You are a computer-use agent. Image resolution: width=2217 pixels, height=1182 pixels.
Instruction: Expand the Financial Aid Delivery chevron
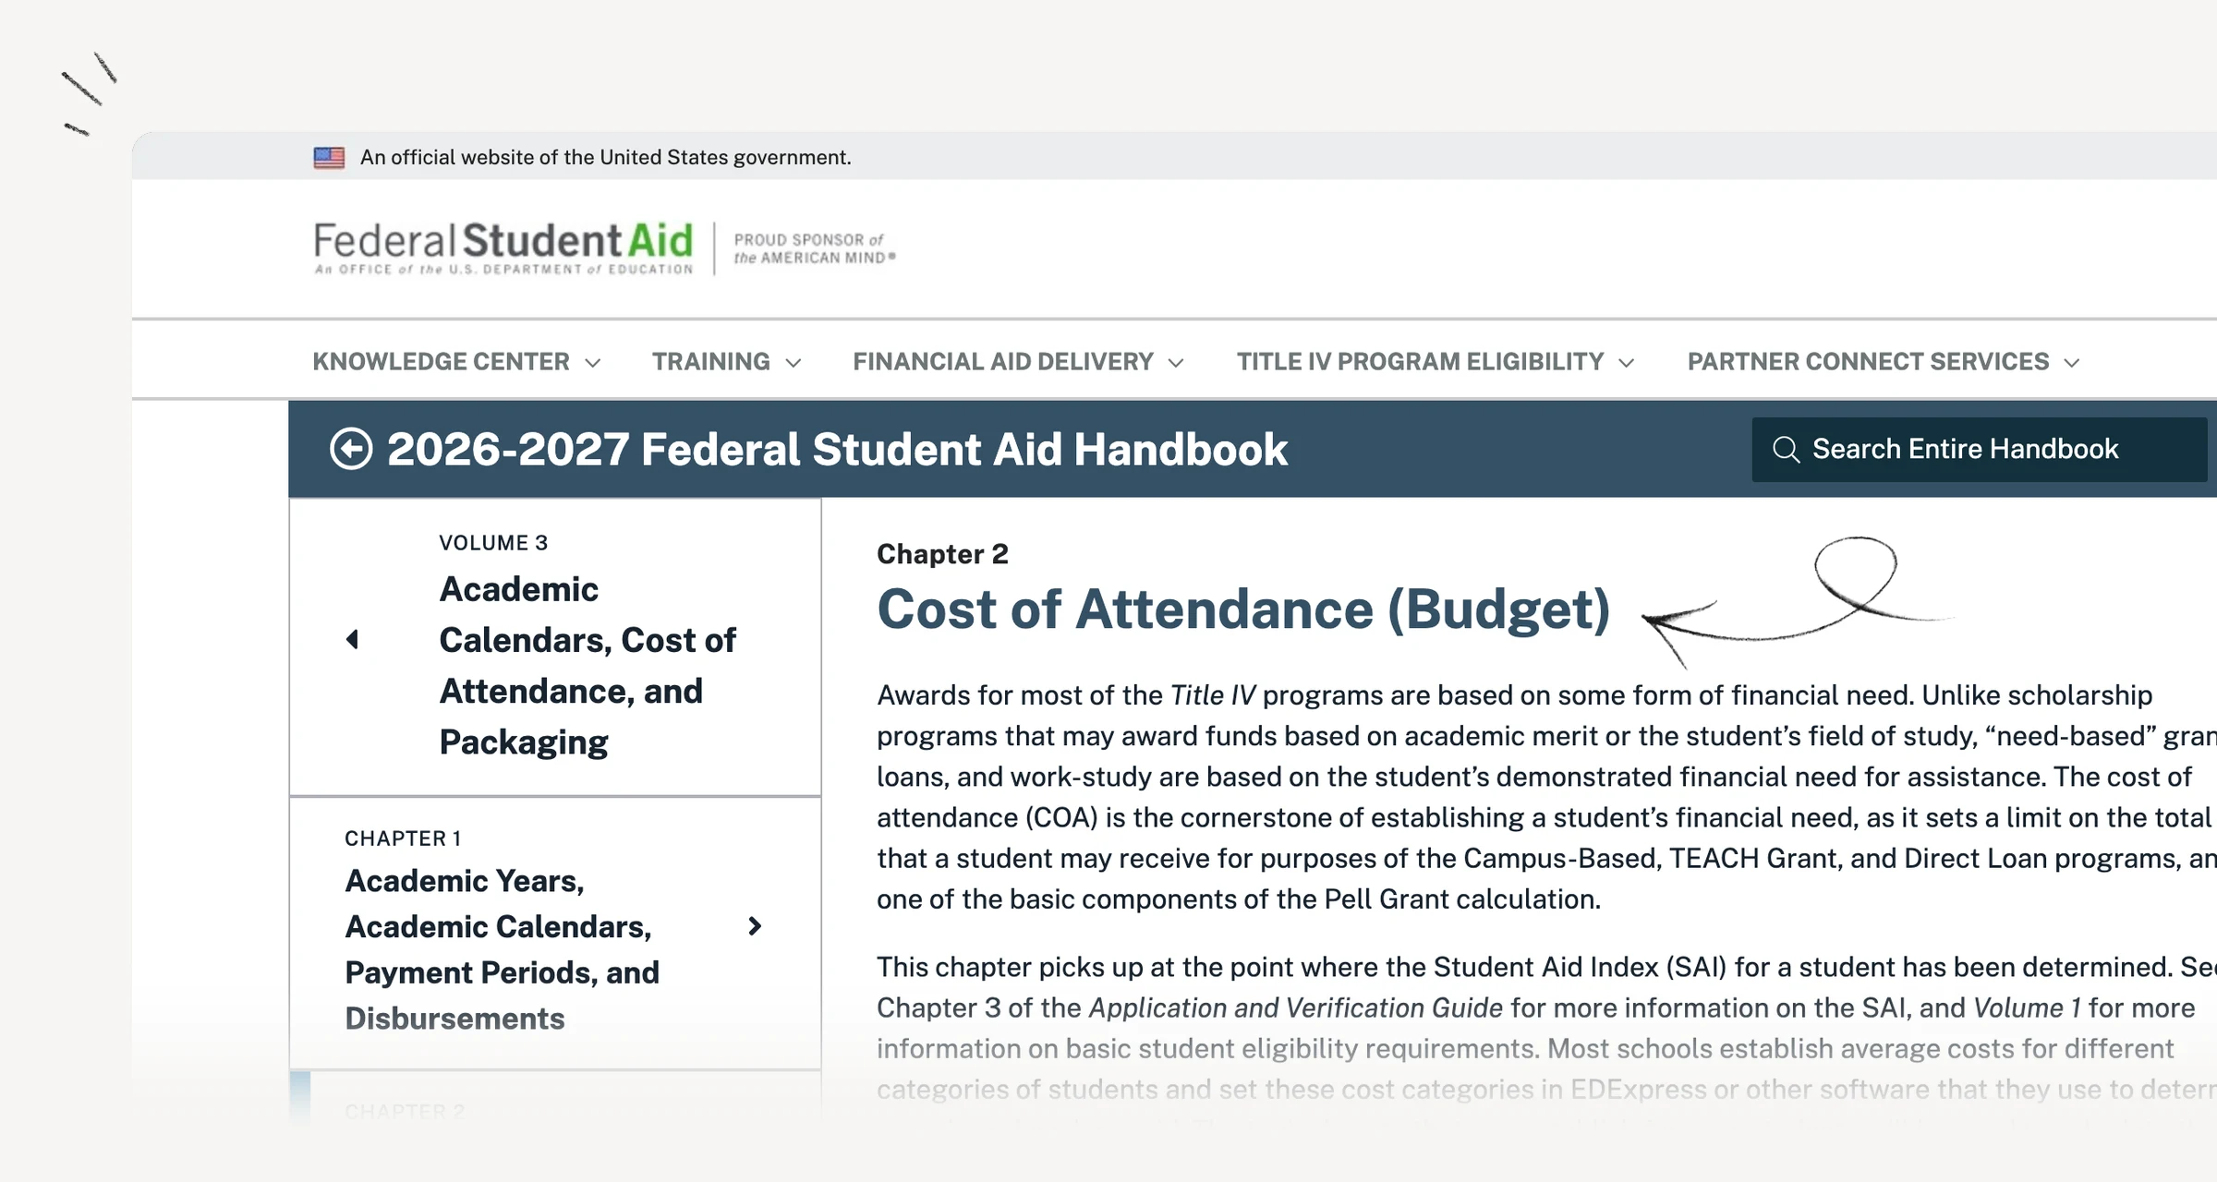pos(1176,363)
